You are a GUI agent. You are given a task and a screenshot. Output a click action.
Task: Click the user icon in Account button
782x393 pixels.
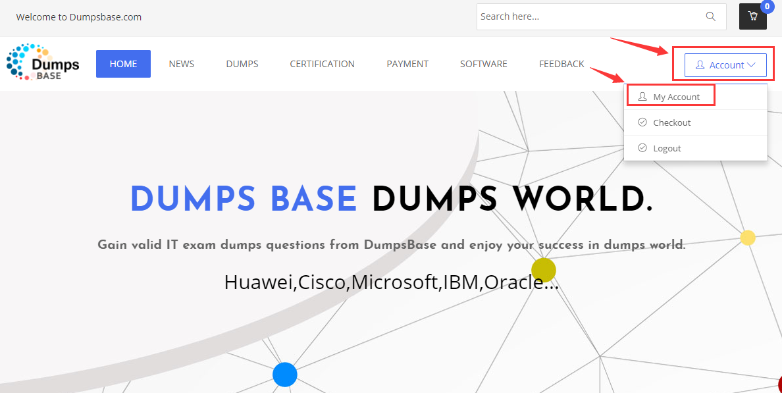tap(700, 65)
